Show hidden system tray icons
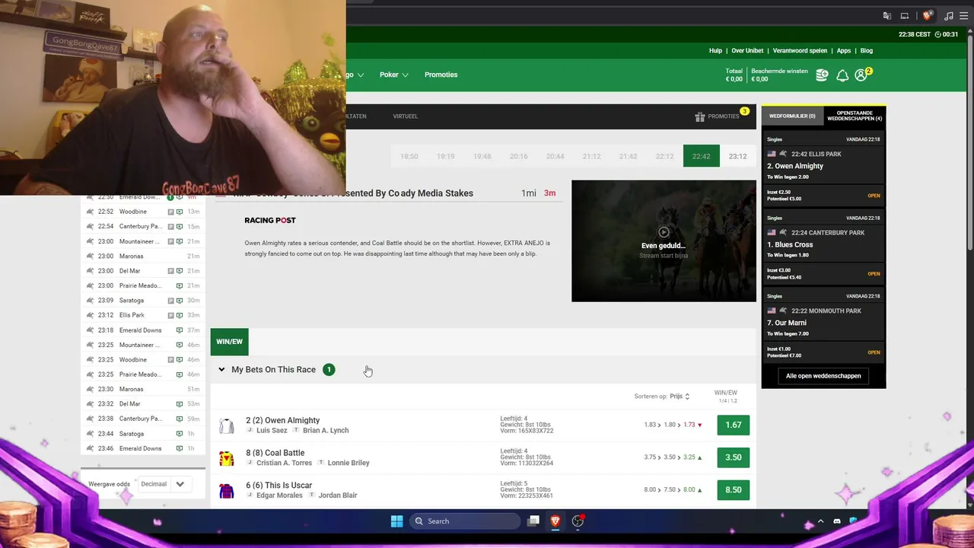Viewport: 974px width, 548px height. point(820,521)
